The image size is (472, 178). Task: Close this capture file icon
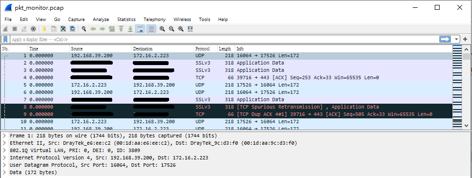(x=63, y=29)
